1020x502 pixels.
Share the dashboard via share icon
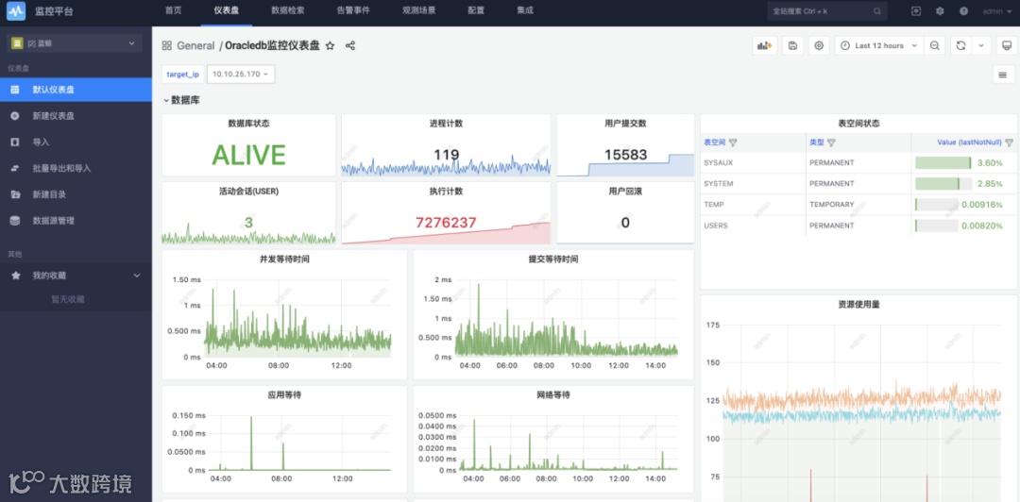[350, 45]
